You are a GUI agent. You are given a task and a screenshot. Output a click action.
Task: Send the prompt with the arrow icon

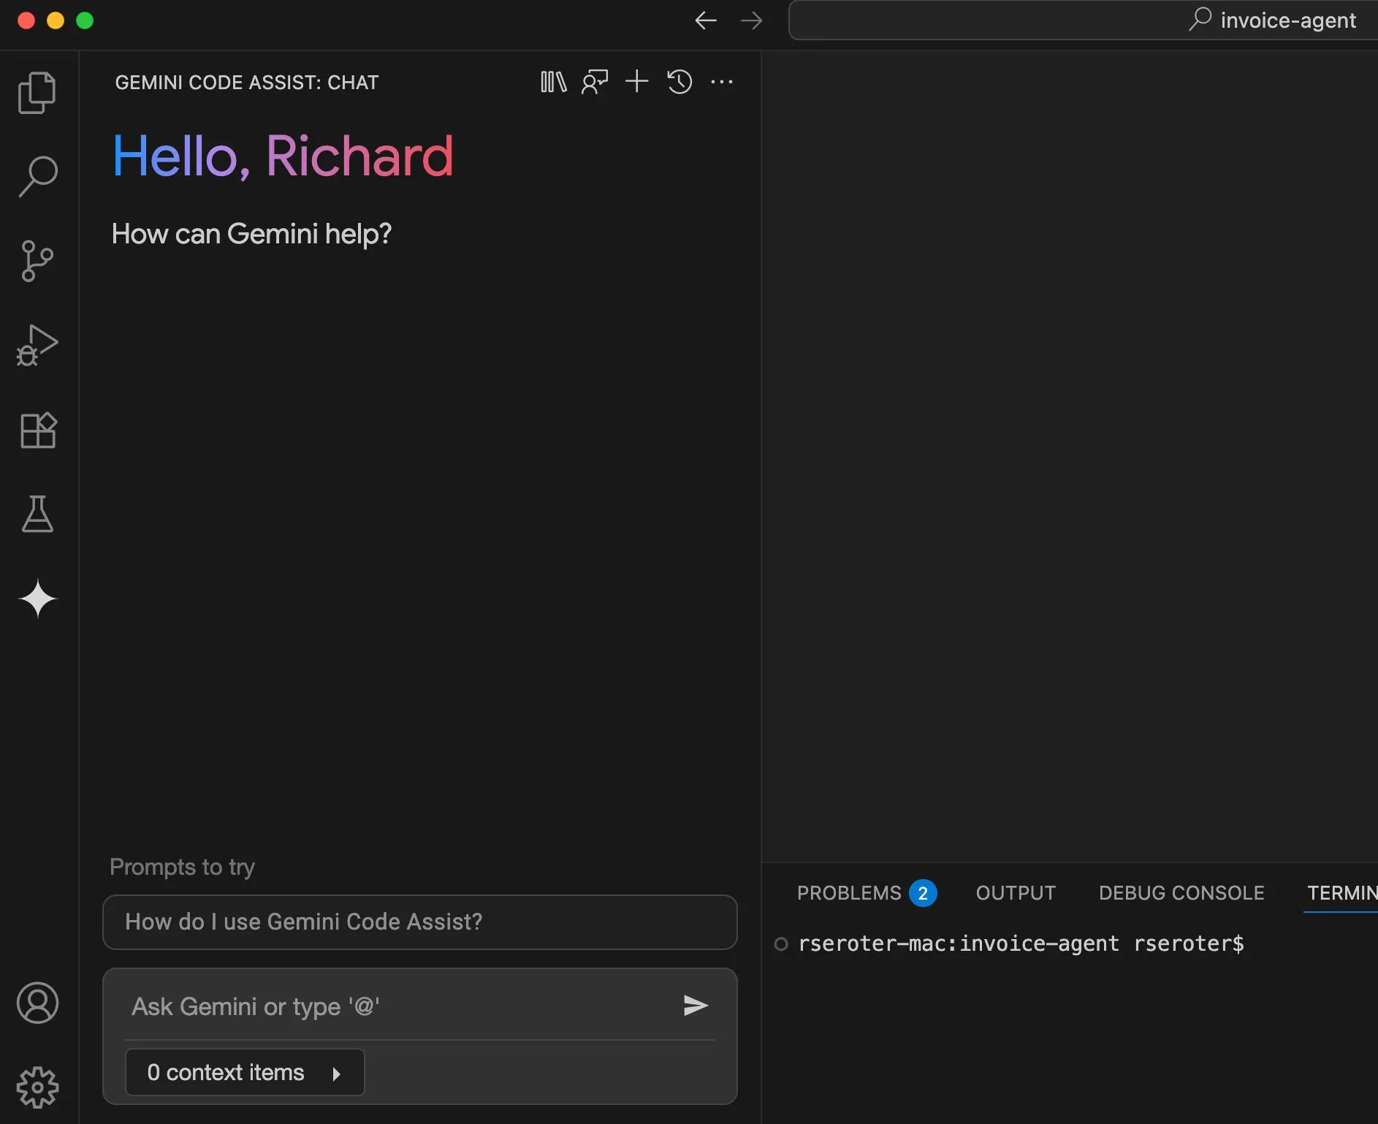coord(696,1006)
